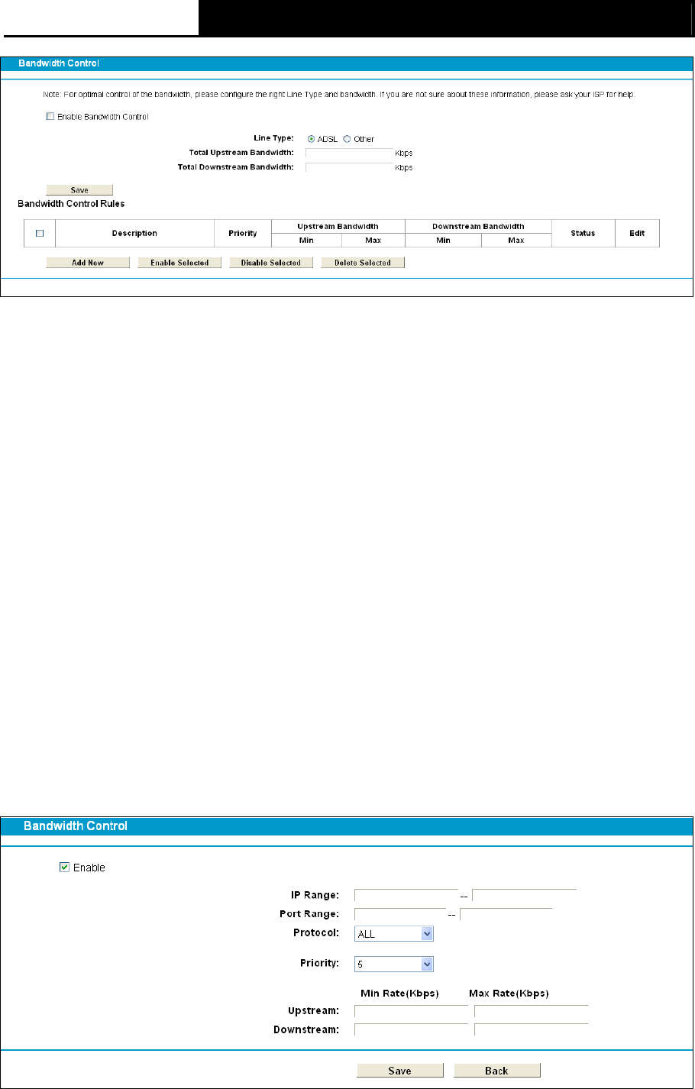Click the Edit column header
The image size is (695, 1089).
[637, 234]
